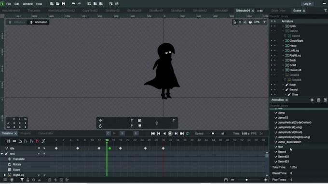The image size is (328, 184).
Task: Click the playback Speed slider handle
Action: point(213,134)
